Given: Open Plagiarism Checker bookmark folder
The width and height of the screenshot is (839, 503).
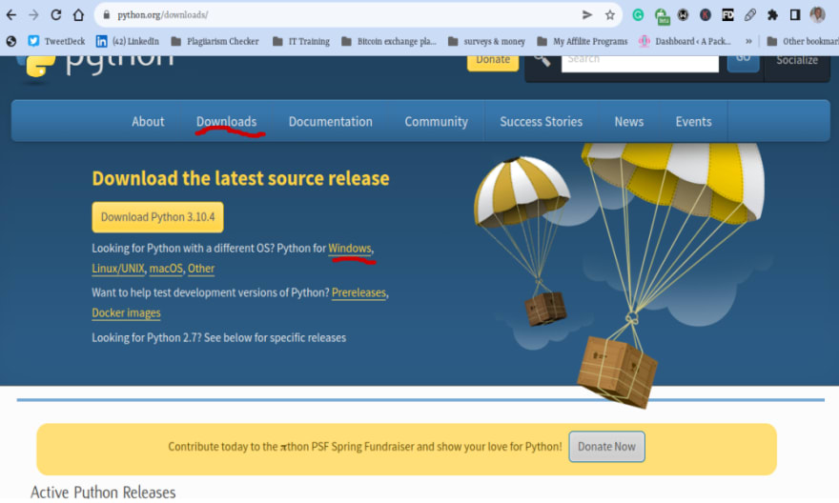Looking at the screenshot, I should coord(215,41).
